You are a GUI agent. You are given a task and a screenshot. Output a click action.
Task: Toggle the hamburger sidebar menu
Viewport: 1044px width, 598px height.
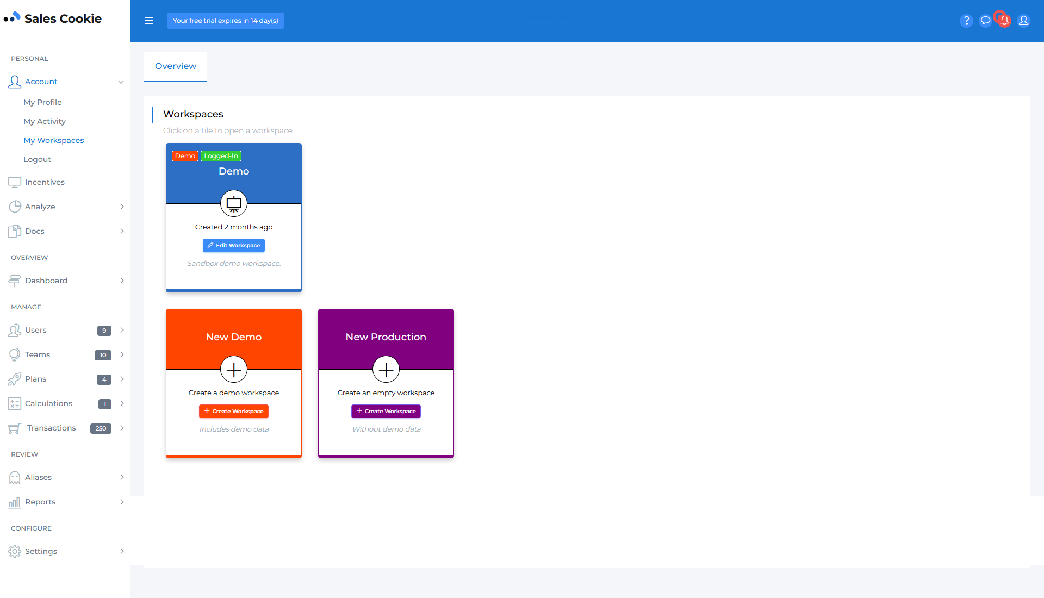point(149,21)
